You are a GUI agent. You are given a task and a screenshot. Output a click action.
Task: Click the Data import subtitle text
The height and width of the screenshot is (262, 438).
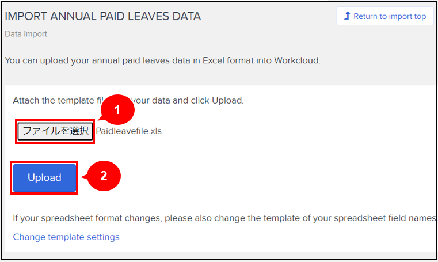(26, 34)
